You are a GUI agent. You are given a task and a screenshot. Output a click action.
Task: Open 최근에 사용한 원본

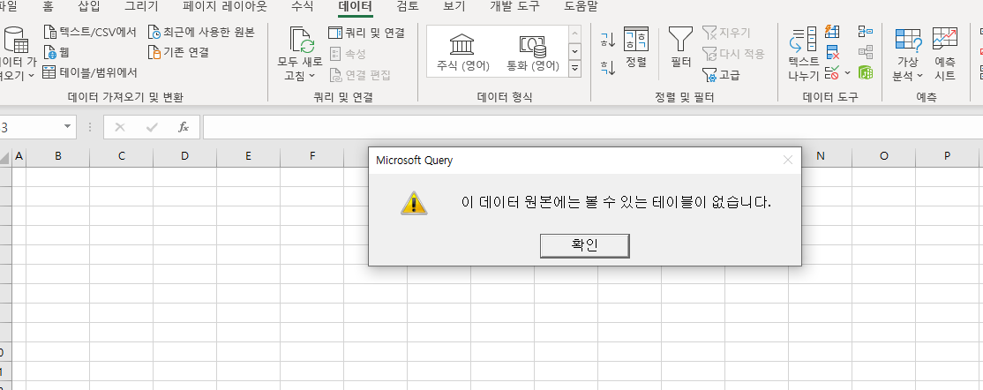pyautogui.click(x=154, y=33)
